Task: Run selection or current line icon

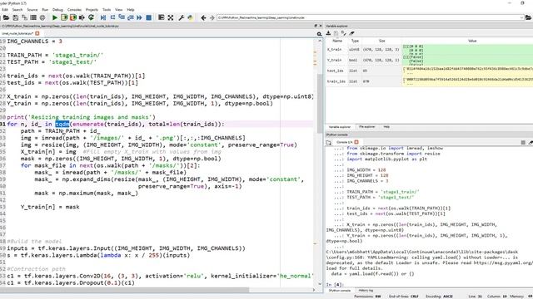Action: pos(82,17)
